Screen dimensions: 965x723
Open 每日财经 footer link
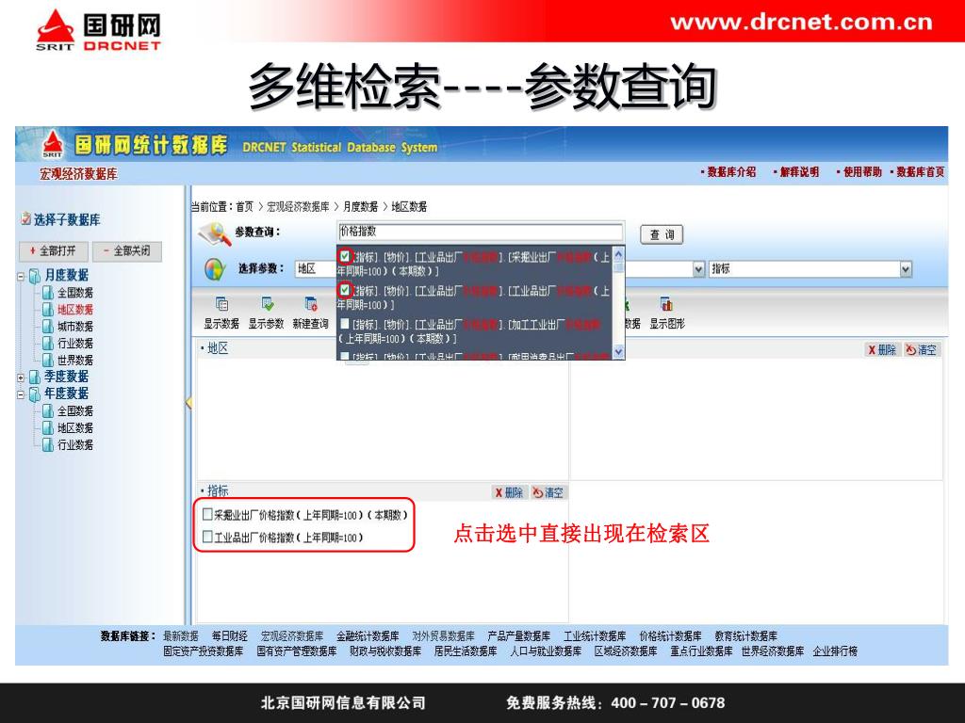click(x=230, y=635)
